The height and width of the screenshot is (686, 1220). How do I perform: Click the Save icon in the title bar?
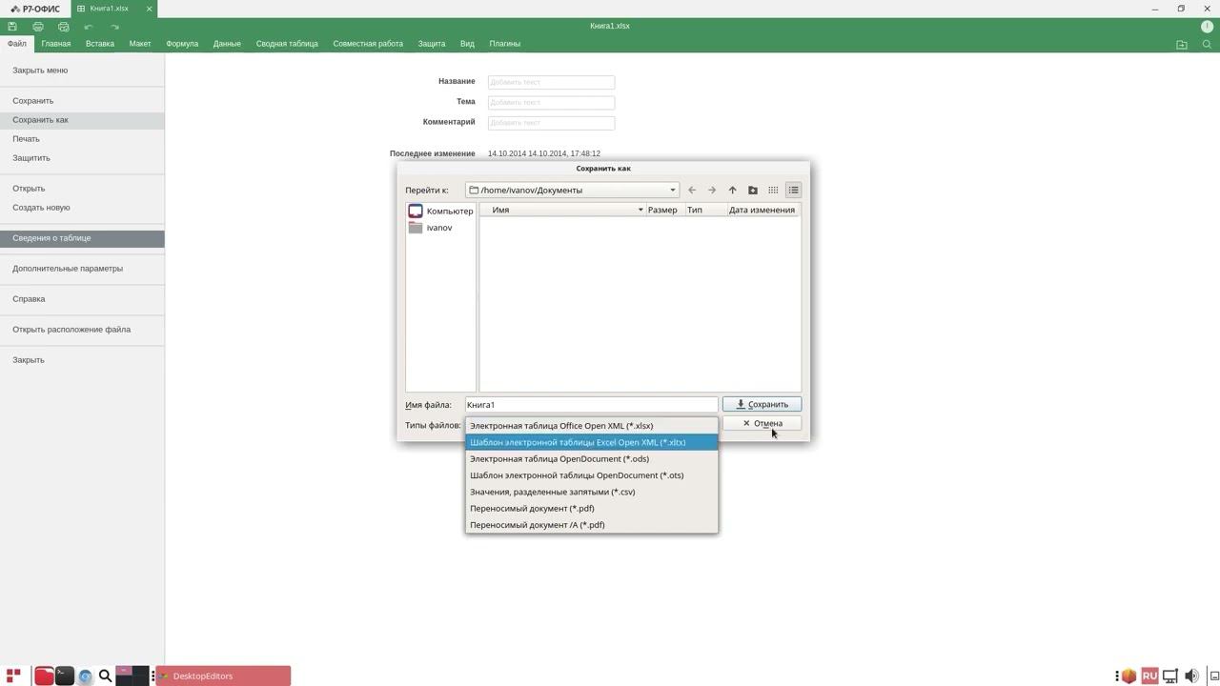pos(12,27)
